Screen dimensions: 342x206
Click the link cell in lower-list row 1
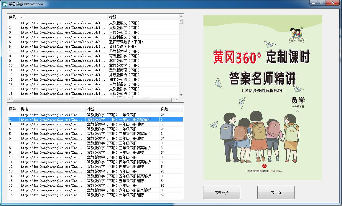[52, 115]
